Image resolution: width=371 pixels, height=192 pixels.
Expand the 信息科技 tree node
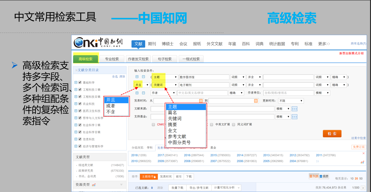click(76, 139)
